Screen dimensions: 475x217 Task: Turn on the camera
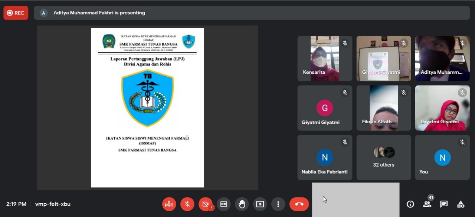[x=205, y=204]
